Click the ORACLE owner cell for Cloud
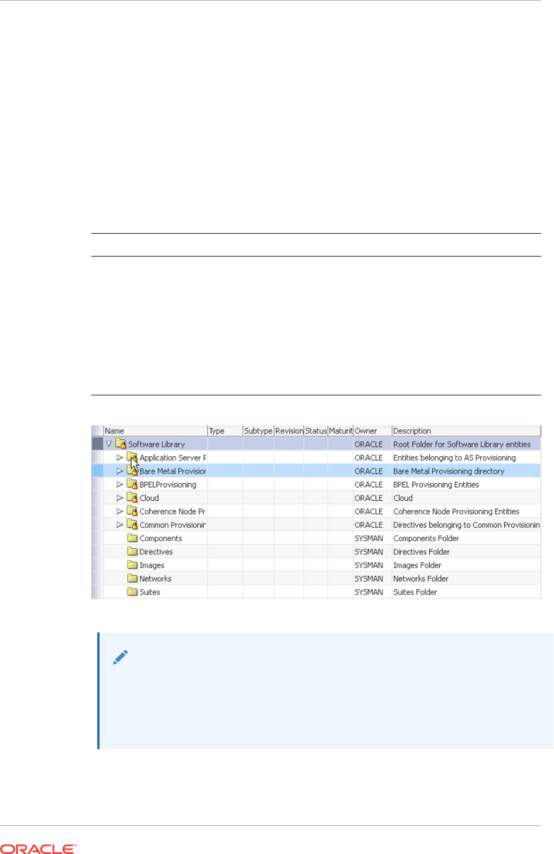554x854 pixels. coord(369,498)
